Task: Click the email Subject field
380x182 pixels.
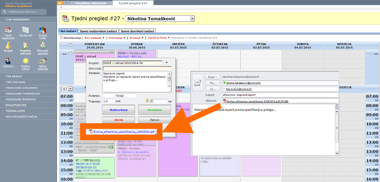Action: coord(280,95)
